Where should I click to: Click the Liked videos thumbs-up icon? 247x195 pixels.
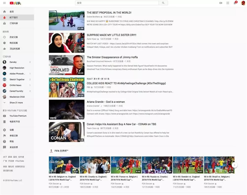click(4, 49)
